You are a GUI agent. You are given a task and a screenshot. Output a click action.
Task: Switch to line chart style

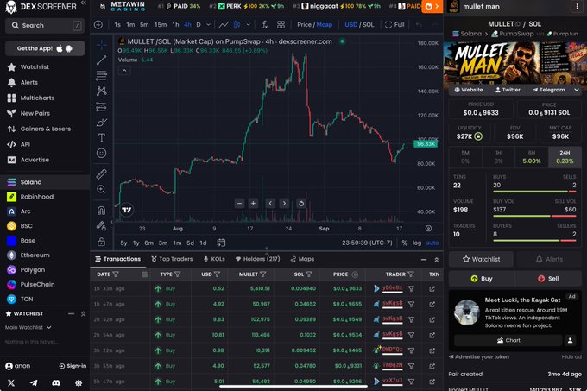pos(224,25)
